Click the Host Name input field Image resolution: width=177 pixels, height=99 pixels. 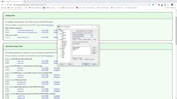[82, 36]
